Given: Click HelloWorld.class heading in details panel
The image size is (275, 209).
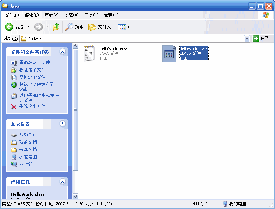Looking at the screenshot, I should coord(28,194).
